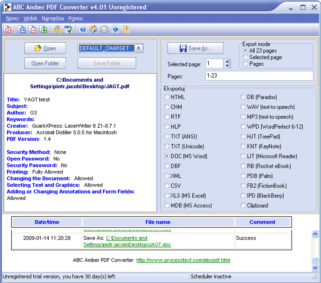321x283 pixels.
Task: Select HTML export format
Action: coord(175,97)
